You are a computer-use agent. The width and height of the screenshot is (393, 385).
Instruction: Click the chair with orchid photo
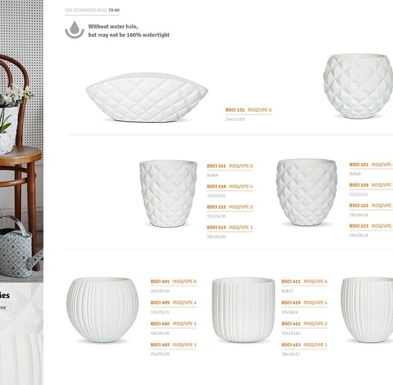(x=21, y=141)
